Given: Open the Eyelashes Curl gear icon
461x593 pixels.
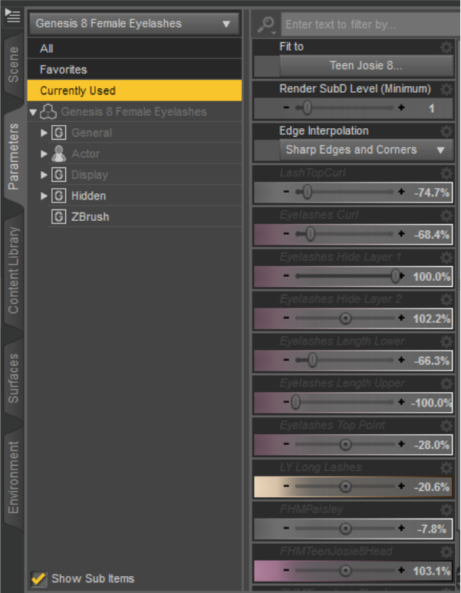Looking at the screenshot, I should (x=446, y=216).
